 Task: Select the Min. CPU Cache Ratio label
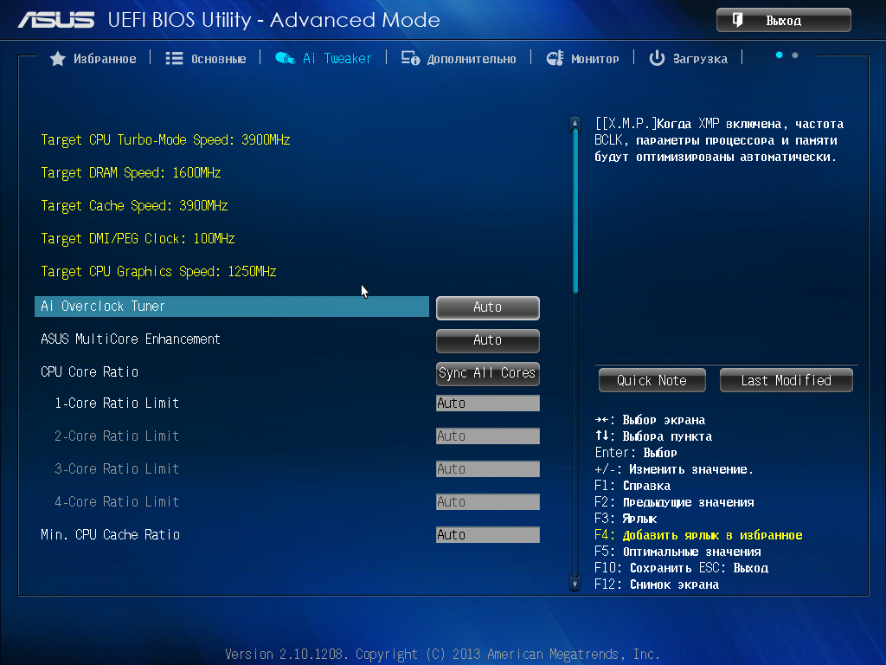pos(110,535)
